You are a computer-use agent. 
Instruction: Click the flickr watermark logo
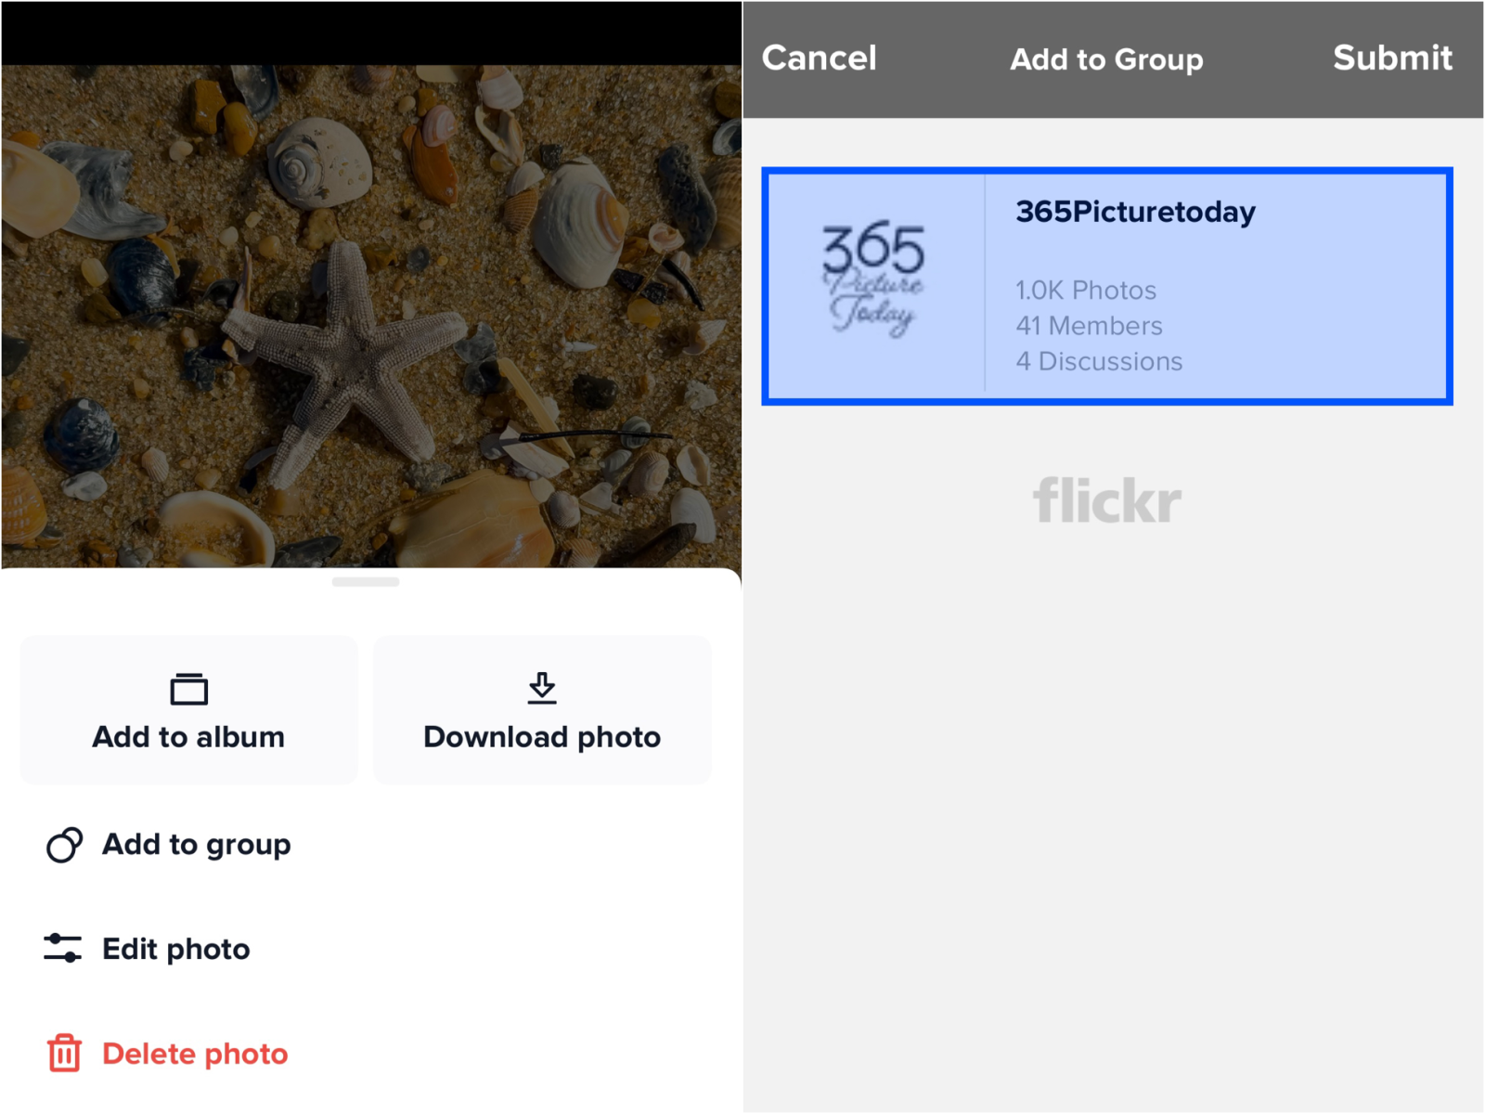click(x=1105, y=500)
